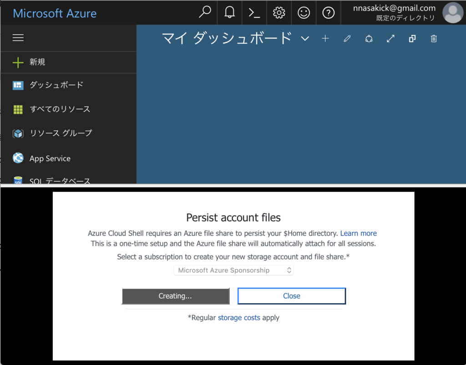Toggle the hamburger sidebar menu
466x365 pixels.
18,38
